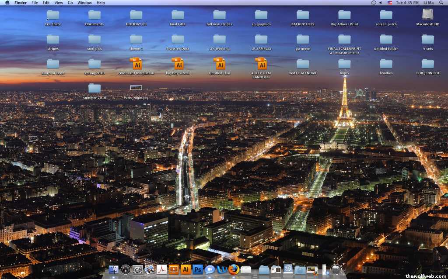Open the Apple menu
Viewport: 448px width, 279px height.
point(7,3)
